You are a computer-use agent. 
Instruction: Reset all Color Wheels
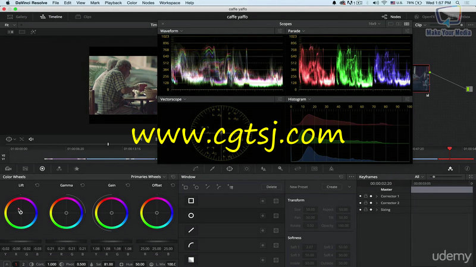pyautogui.click(x=173, y=177)
